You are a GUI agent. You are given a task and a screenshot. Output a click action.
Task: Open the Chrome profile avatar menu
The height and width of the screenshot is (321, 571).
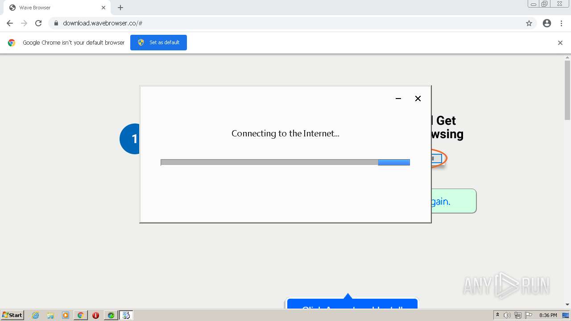pos(547,23)
